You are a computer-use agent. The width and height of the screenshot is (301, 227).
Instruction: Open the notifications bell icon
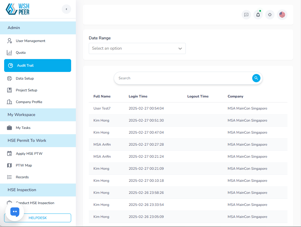(258, 15)
